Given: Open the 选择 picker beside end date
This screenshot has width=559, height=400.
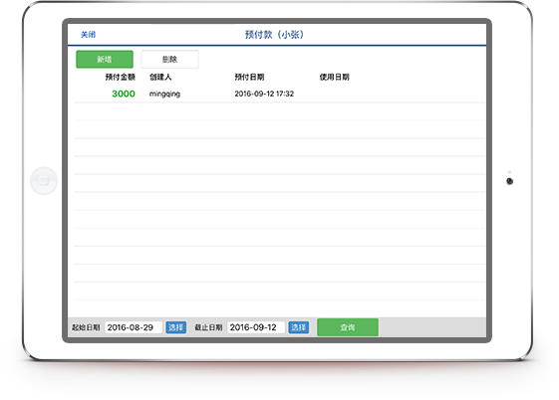Looking at the screenshot, I should [x=298, y=327].
